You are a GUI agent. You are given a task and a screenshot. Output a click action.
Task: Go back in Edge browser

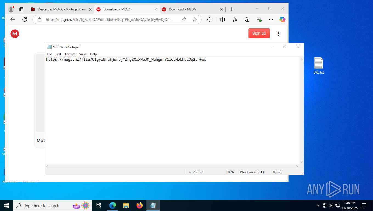click(x=12, y=20)
